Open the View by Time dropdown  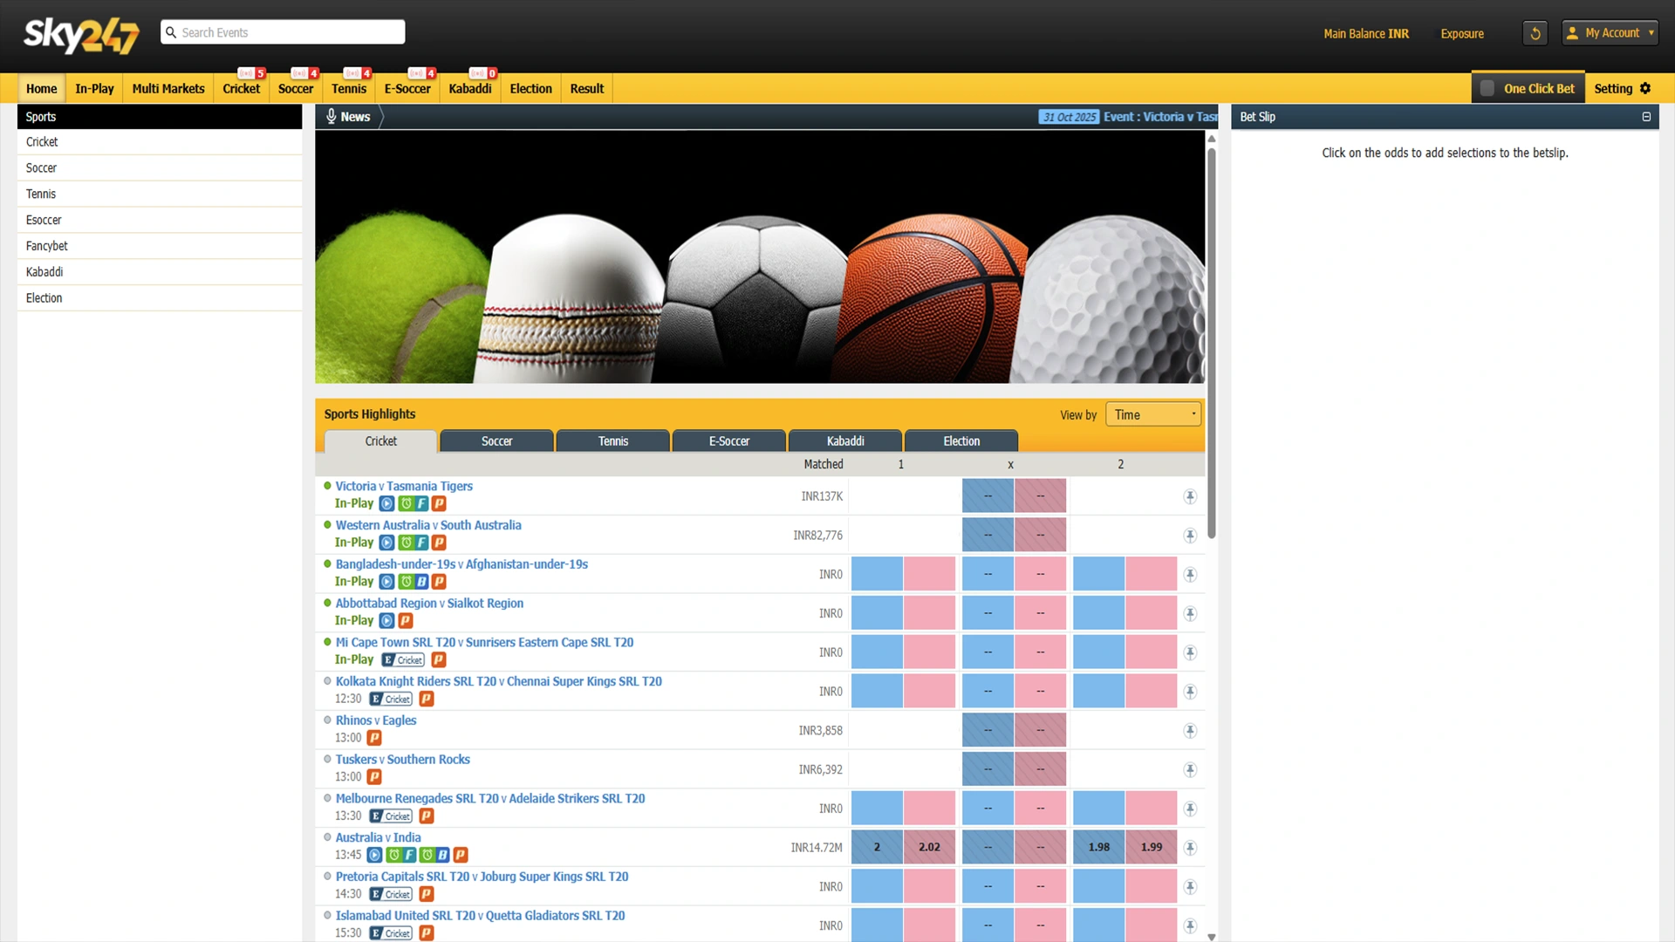1152,413
